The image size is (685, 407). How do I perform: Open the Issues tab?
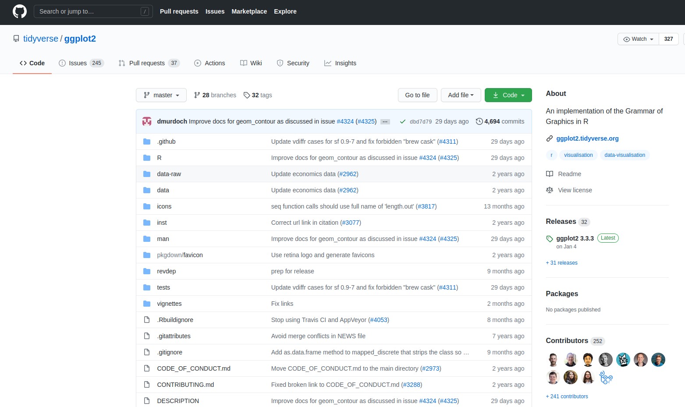click(x=81, y=63)
